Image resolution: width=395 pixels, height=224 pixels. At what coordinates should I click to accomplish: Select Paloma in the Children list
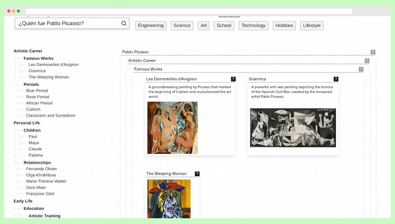pos(36,155)
